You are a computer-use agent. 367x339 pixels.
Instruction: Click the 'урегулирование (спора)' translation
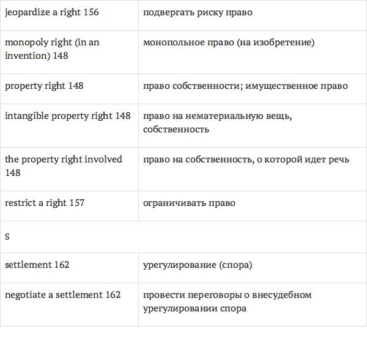pos(197,265)
